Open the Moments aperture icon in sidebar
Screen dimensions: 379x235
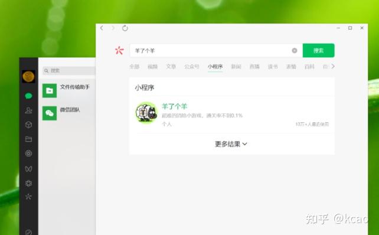(x=28, y=154)
